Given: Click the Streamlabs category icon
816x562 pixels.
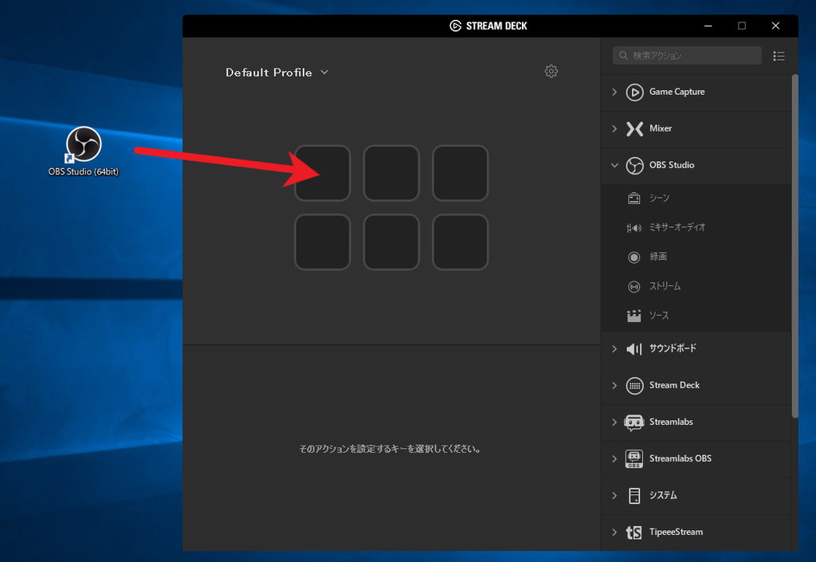Looking at the screenshot, I should point(634,422).
